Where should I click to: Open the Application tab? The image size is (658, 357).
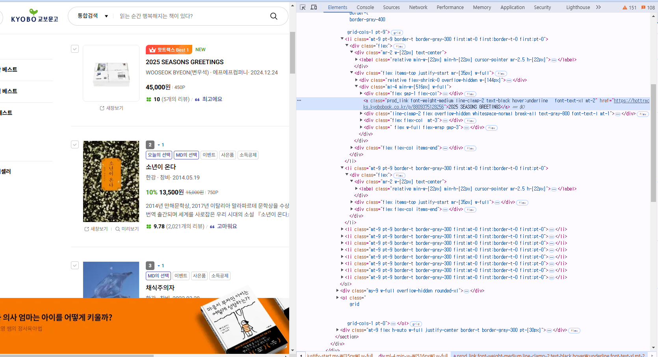tap(513, 7)
